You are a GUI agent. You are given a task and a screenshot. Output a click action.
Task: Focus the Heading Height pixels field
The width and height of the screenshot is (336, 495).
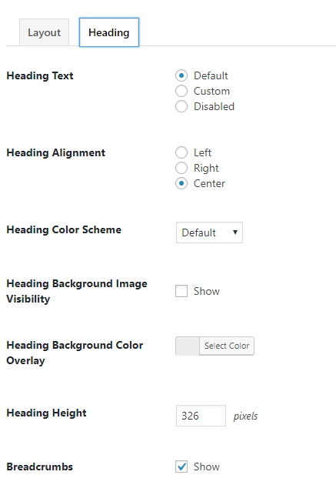(201, 416)
